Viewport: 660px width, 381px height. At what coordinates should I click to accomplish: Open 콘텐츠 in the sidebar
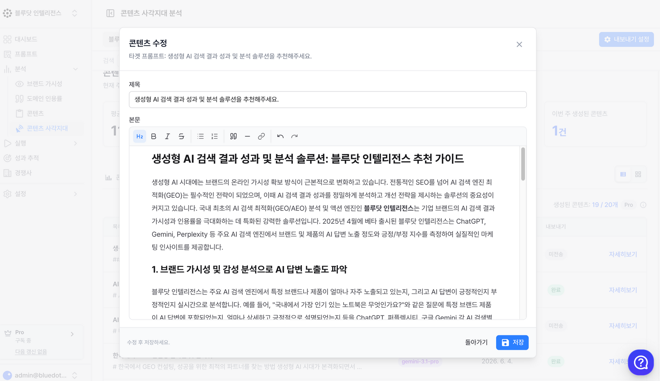[35, 113]
